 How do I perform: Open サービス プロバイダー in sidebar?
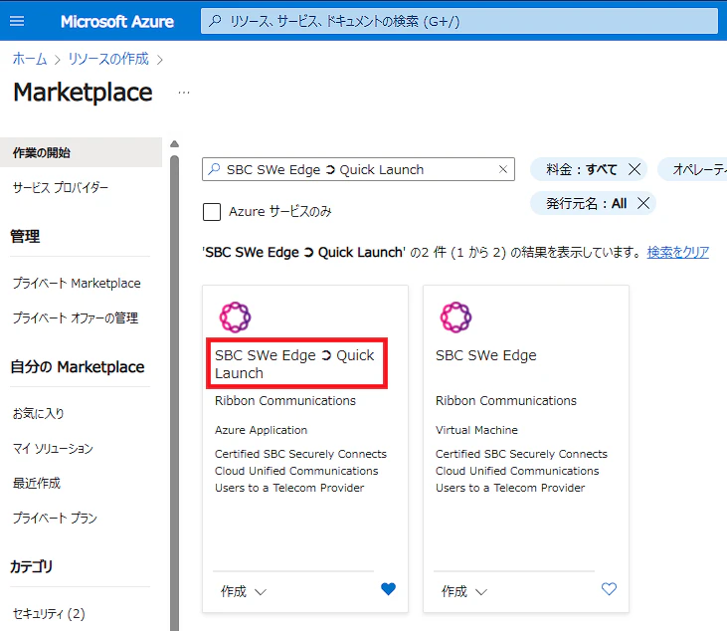[61, 188]
